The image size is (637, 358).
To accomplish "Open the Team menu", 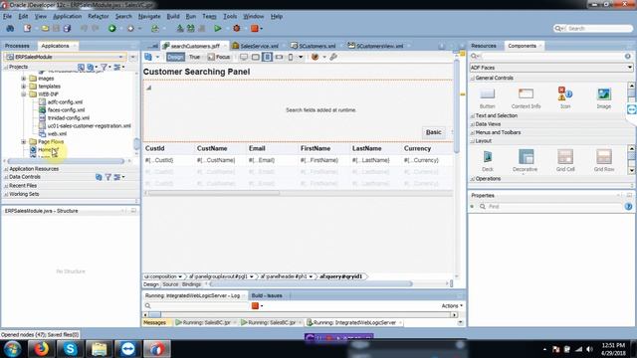I will click(x=209, y=16).
